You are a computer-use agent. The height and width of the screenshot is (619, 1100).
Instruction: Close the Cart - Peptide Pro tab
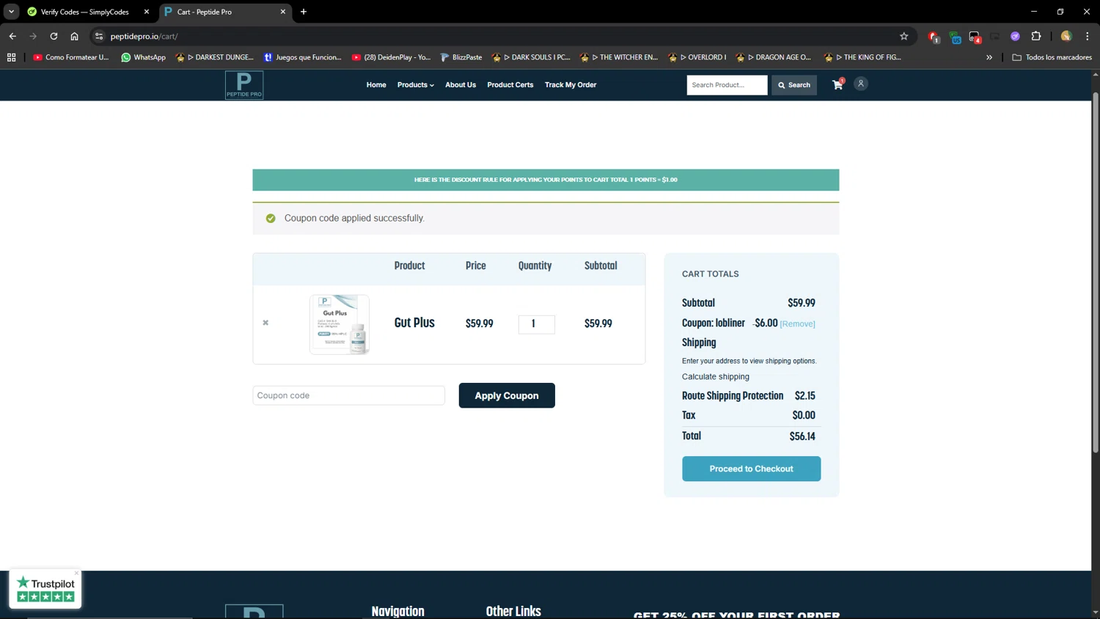[x=283, y=12]
